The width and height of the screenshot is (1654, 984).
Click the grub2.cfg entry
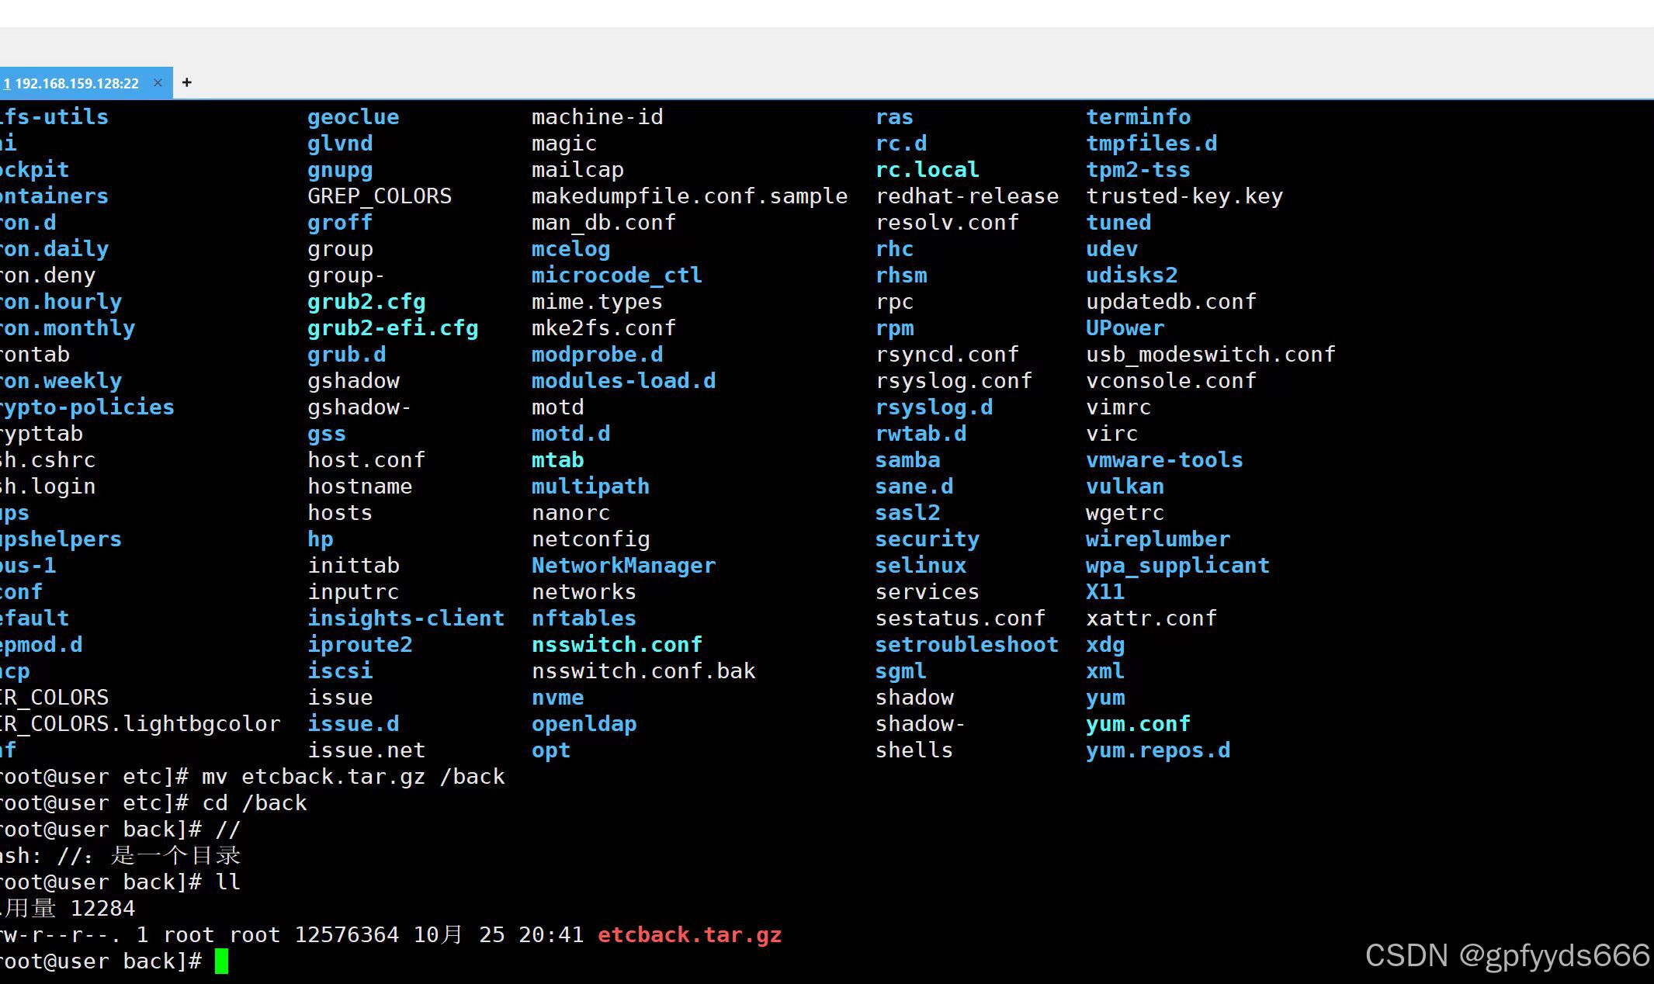click(365, 301)
